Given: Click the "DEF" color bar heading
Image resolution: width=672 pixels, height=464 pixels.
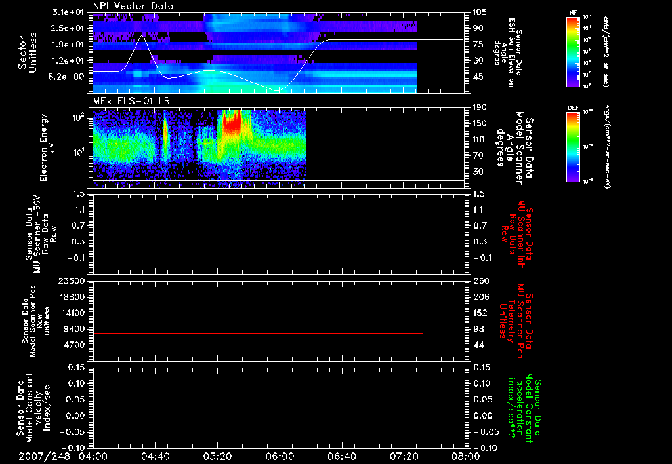Looking at the screenshot, I should [573, 108].
